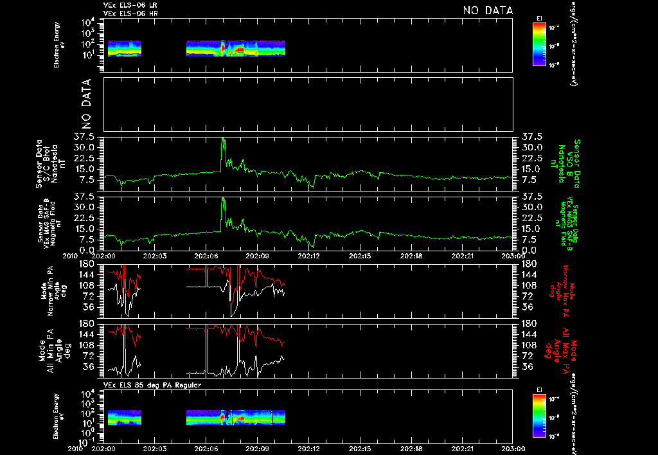Click '202:03' on the bottom spectrogram time axis
This screenshot has height=455, width=658.
154,449
